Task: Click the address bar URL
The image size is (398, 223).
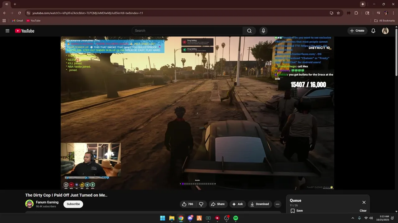Action: click(88, 13)
